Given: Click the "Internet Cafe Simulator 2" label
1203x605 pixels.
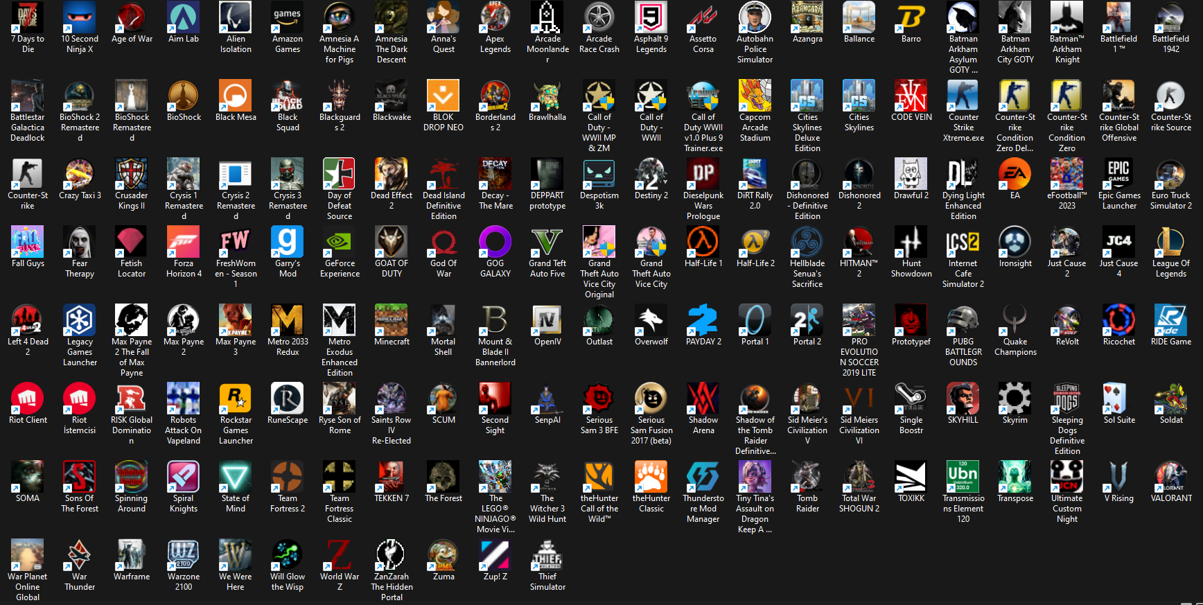Looking at the screenshot, I should 963,274.
